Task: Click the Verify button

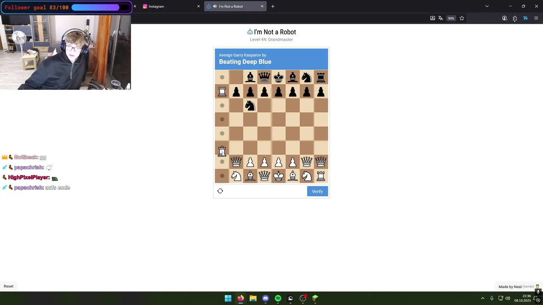Action: point(317,191)
